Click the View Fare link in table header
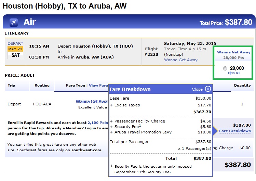Viewport: 256px width, 181px height. [98, 86]
